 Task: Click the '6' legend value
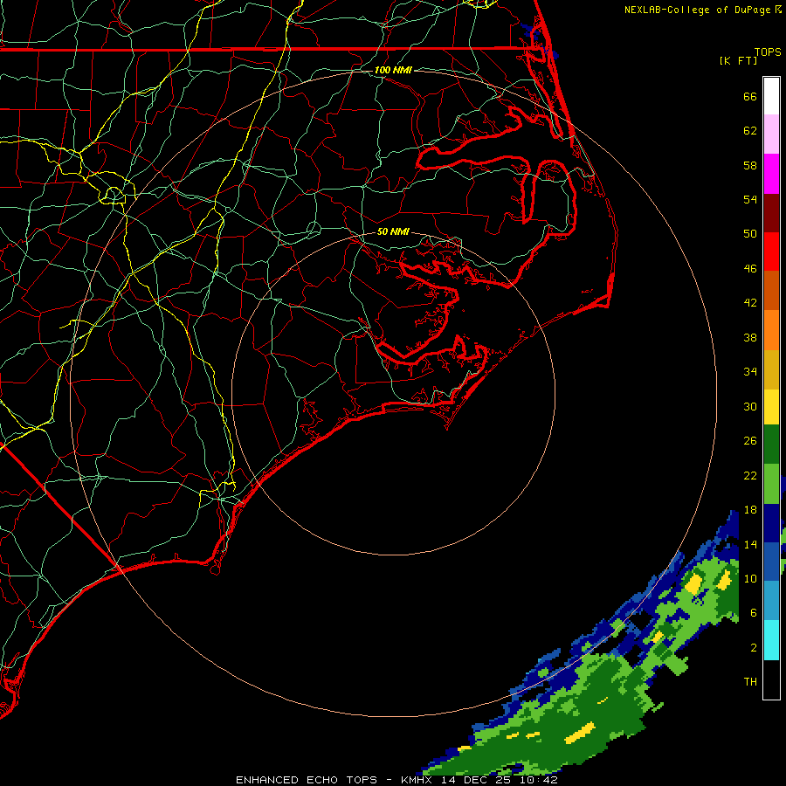(754, 612)
